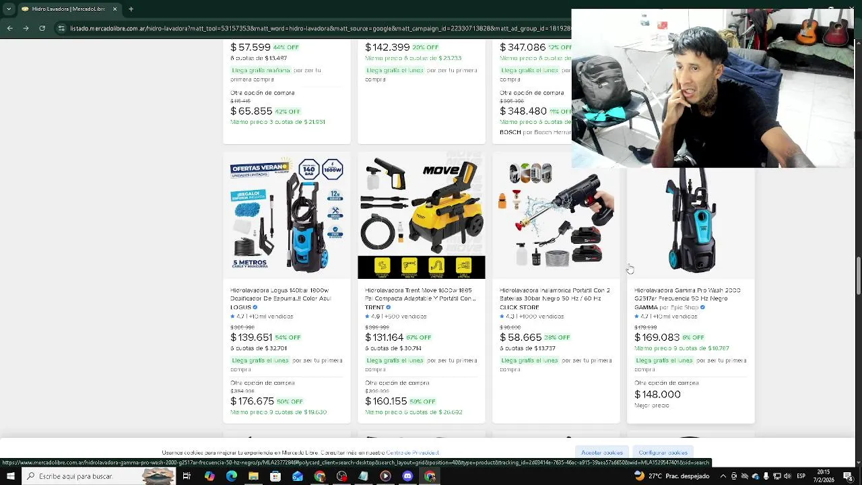Switch to active Chrome taskbar window
Viewport: 862px width, 485px height.
tap(430, 476)
